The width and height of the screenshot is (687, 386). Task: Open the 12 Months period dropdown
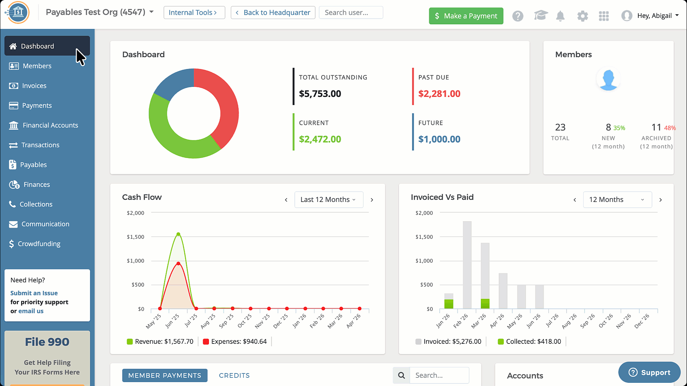point(617,200)
